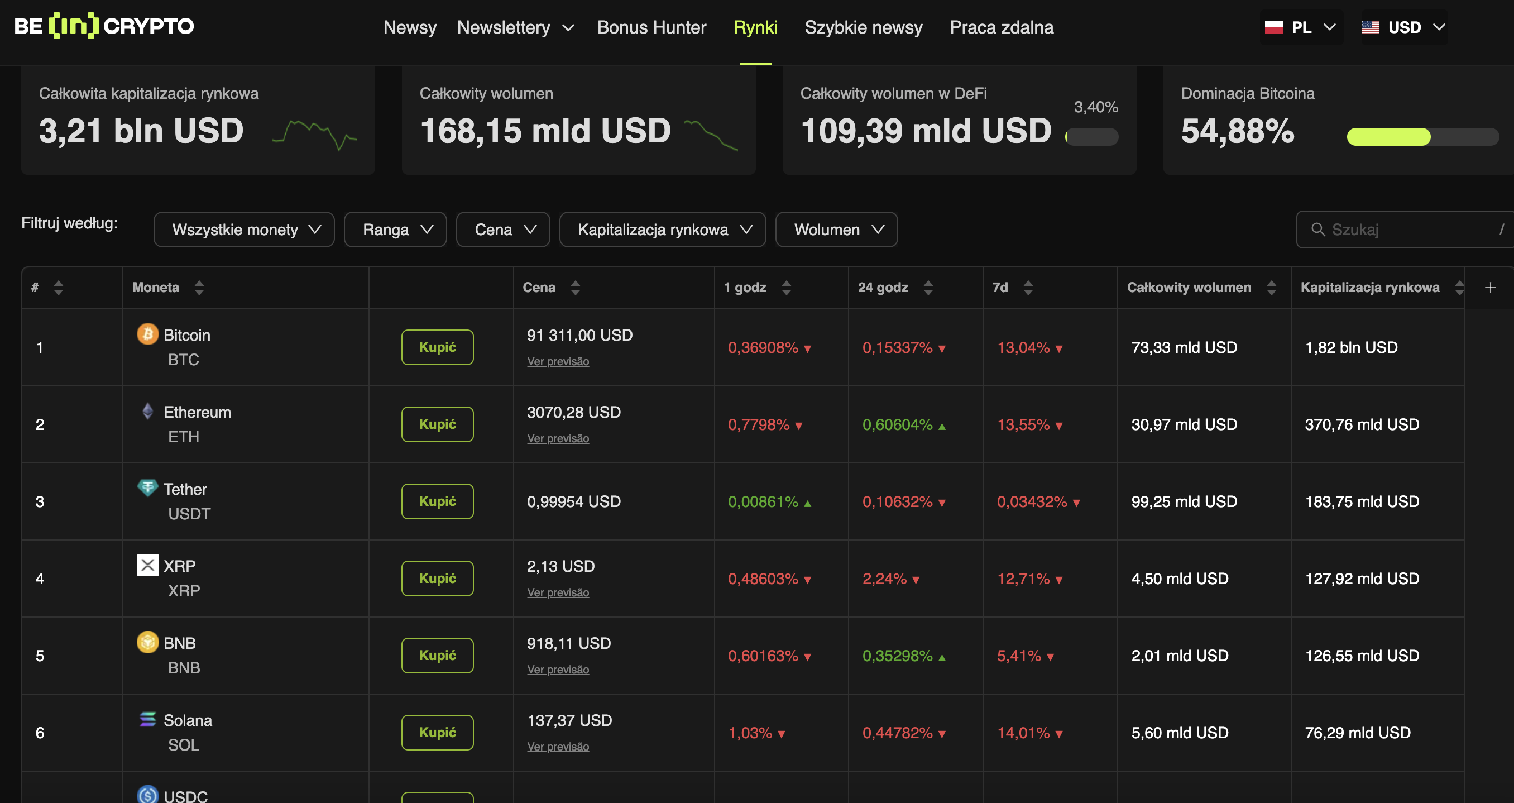Open the USD currency selector

tap(1403, 27)
